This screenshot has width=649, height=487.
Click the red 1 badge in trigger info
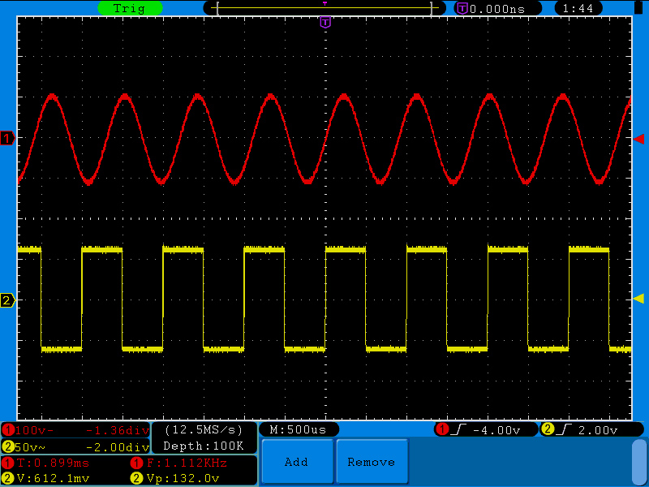click(442, 429)
